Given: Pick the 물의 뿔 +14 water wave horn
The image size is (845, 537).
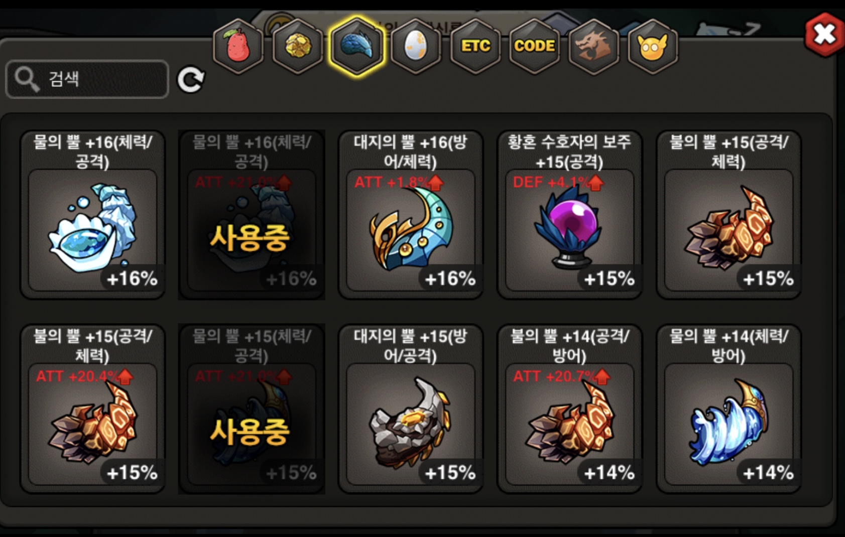Looking at the screenshot, I should (x=729, y=409).
